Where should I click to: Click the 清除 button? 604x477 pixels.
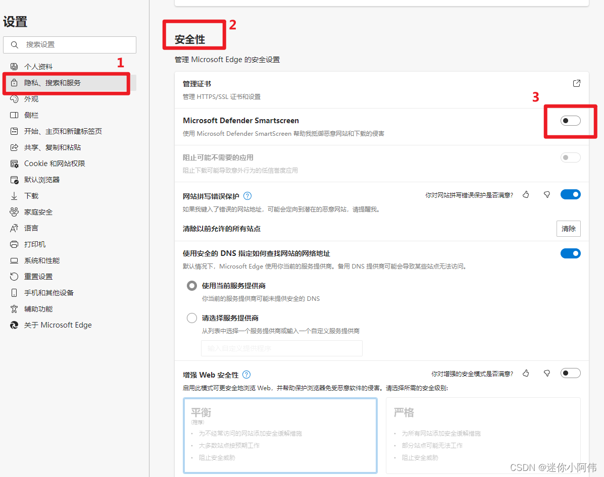(x=569, y=229)
